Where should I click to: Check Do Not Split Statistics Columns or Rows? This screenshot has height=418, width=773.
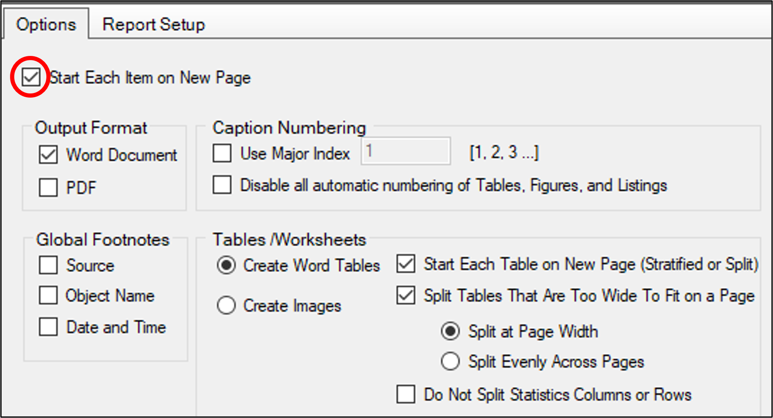click(406, 394)
